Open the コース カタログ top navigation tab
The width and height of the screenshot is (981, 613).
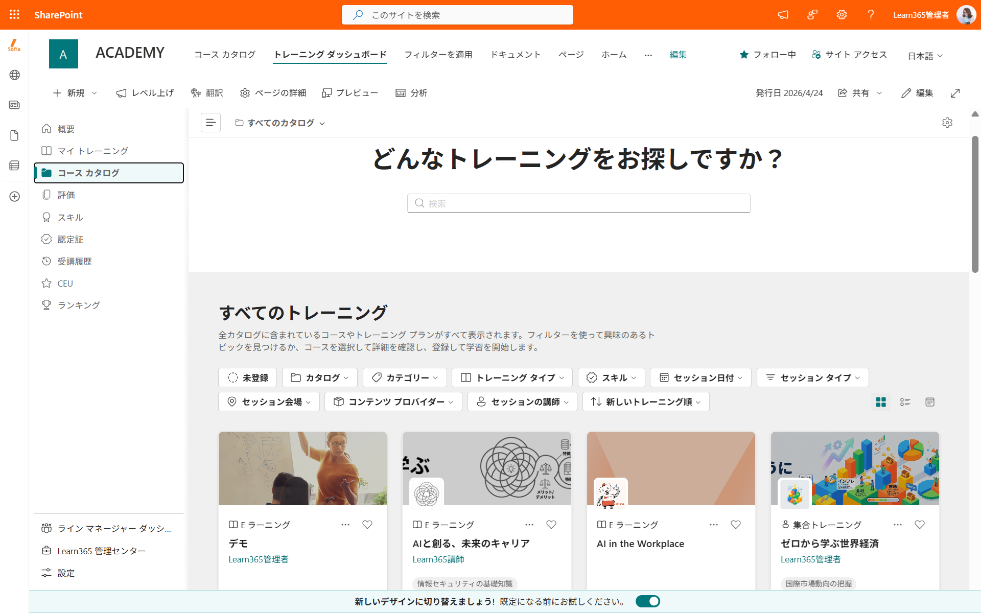coord(225,55)
